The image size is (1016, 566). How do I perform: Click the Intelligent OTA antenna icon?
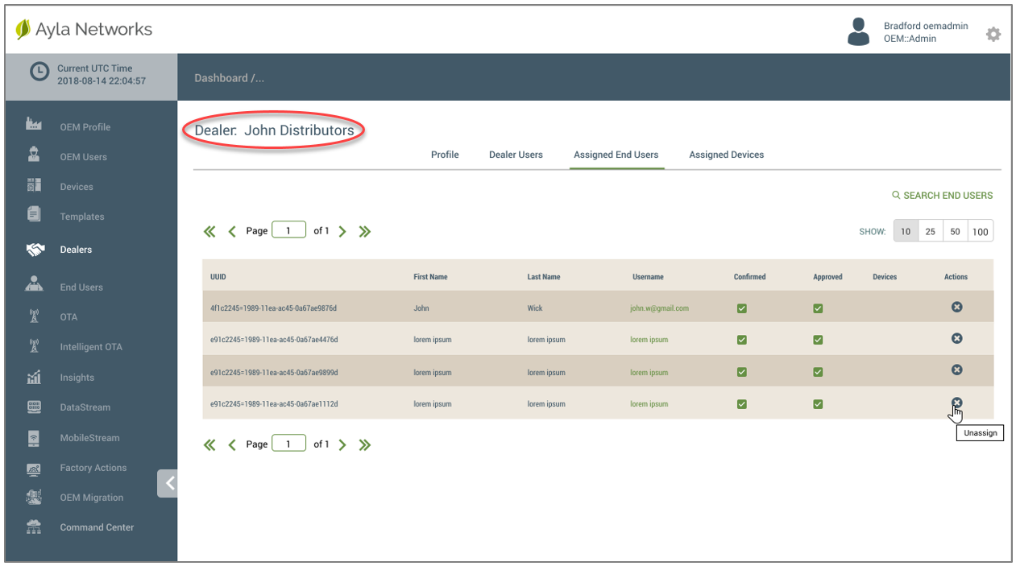pos(34,346)
